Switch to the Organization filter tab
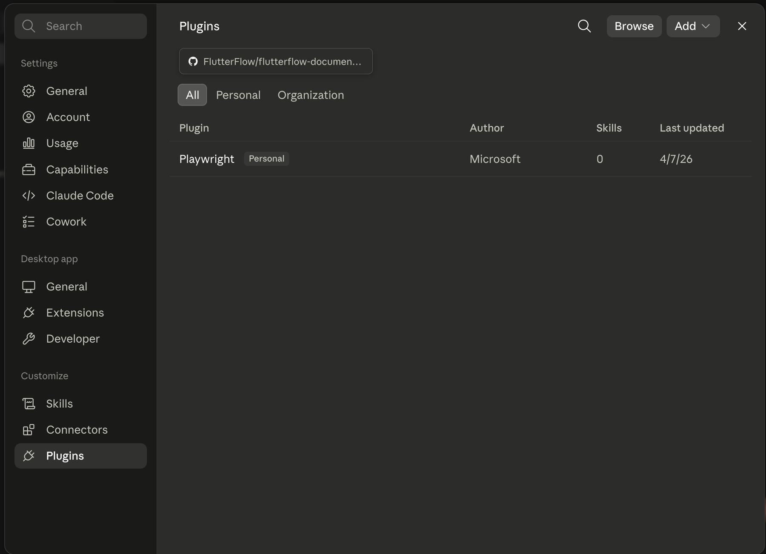Viewport: 766px width, 554px height. (311, 95)
